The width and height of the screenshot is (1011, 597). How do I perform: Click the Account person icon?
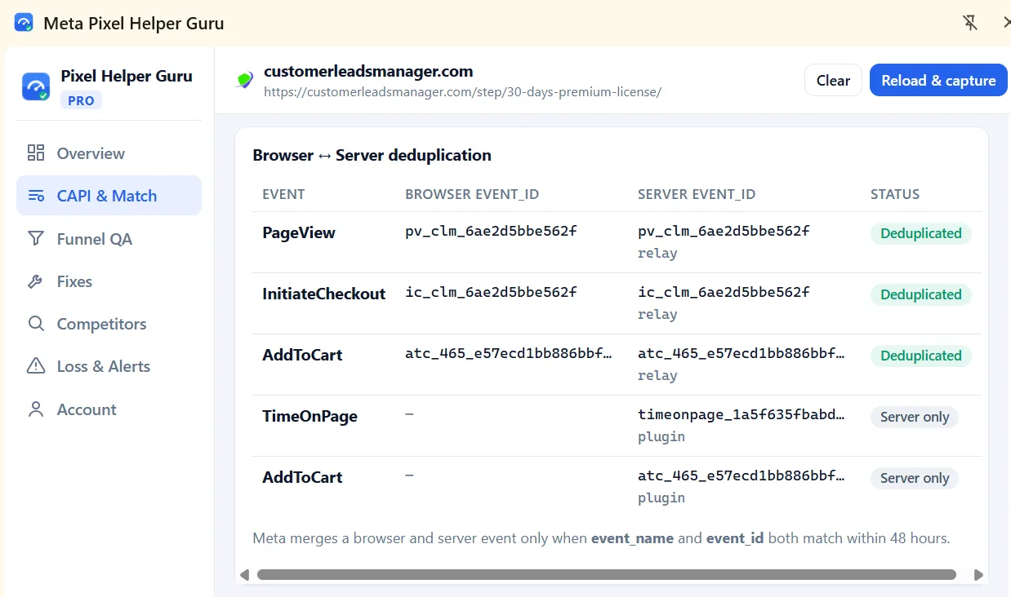point(36,409)
